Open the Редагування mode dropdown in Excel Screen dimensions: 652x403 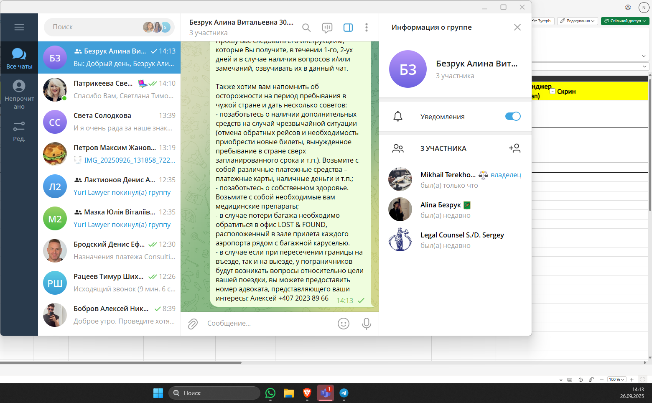(x=578, y=21)
